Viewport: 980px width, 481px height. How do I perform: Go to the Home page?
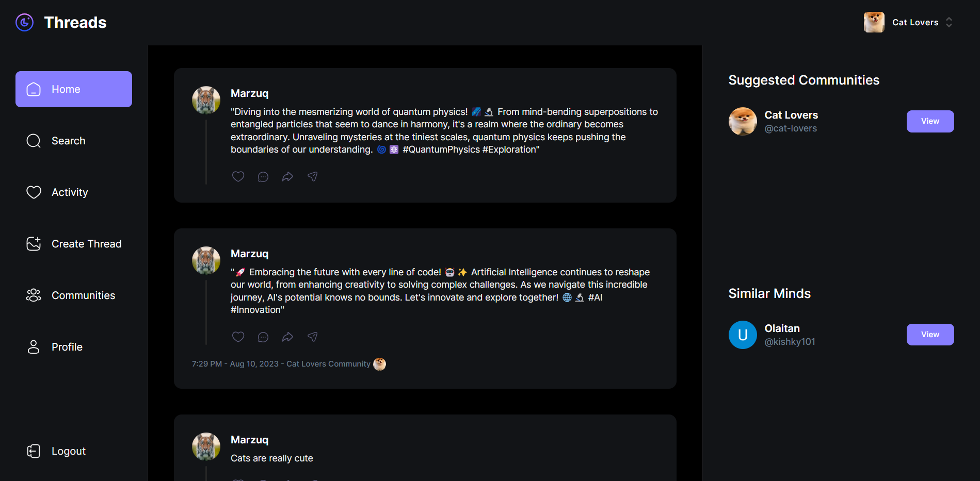(x=74, y=89)
